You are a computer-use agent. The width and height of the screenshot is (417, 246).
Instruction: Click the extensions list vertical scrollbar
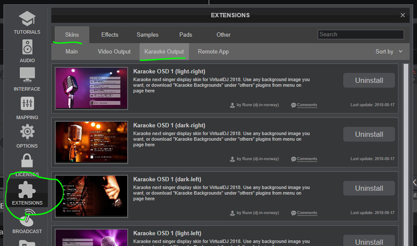406,155
